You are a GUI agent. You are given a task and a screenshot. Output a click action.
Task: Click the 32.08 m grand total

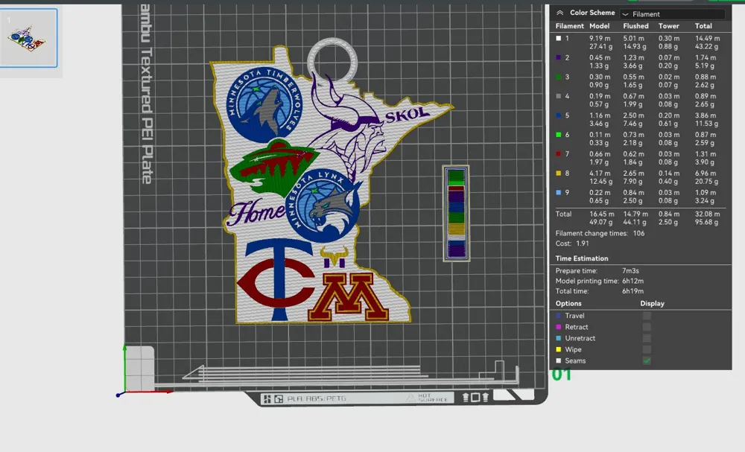click(707, 214)
